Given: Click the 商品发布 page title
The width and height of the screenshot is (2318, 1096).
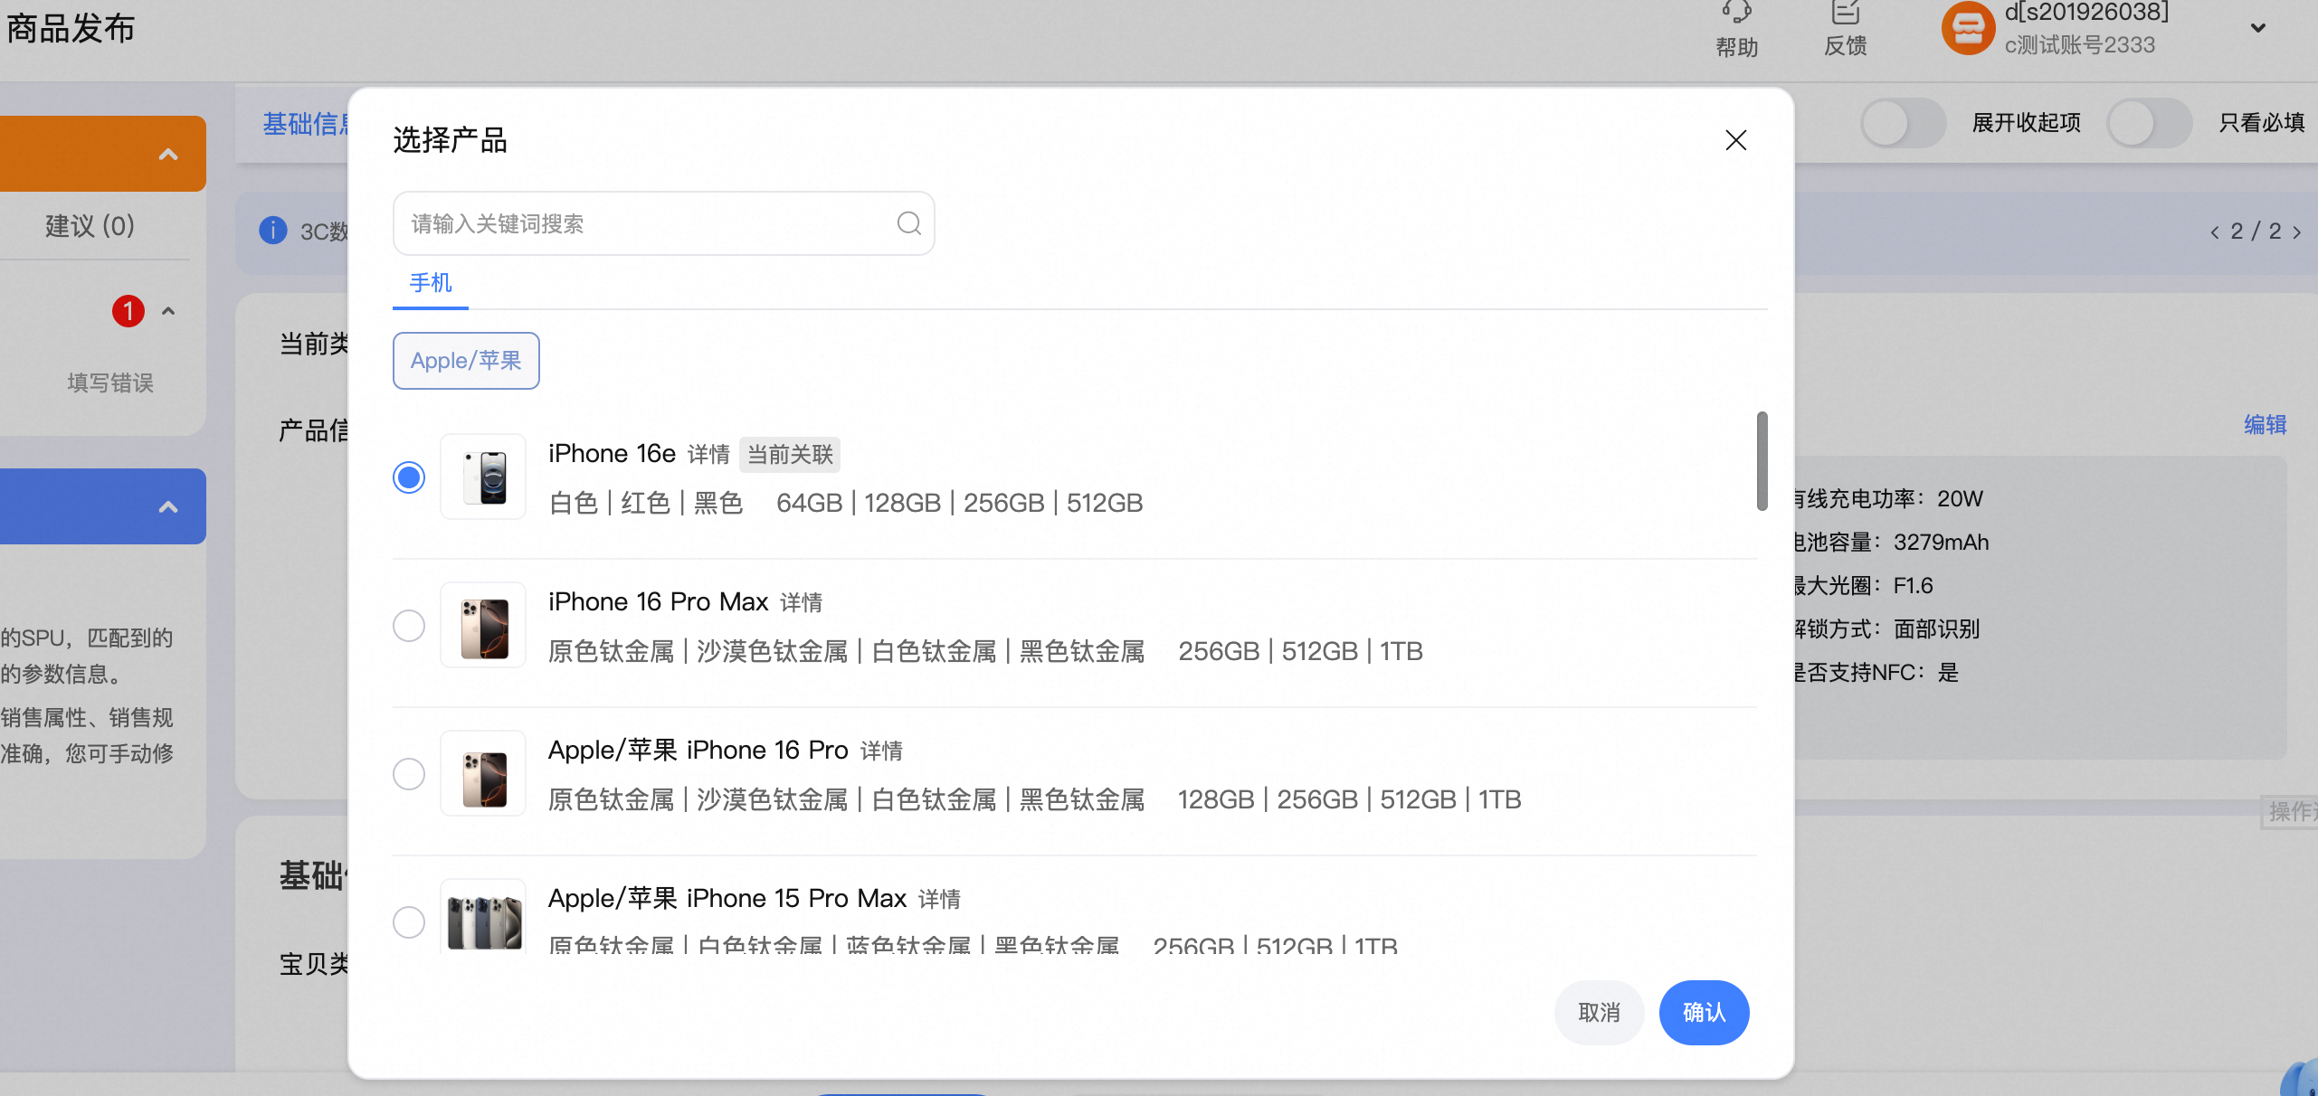Looking at the screenshot, I should [71, 28].
